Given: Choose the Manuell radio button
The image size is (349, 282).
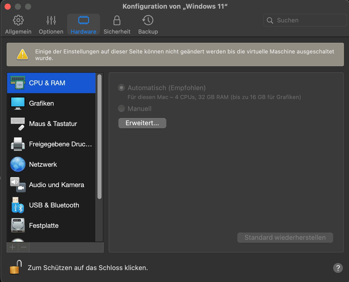Looking at the screenshot, I should pos(121,108).
